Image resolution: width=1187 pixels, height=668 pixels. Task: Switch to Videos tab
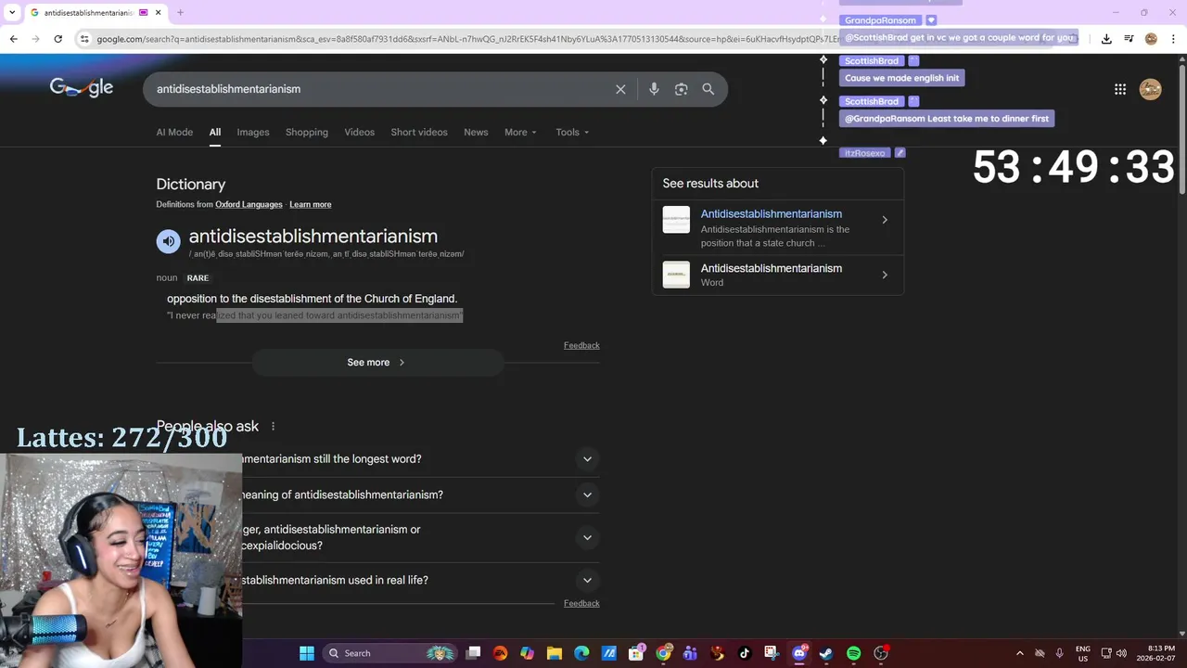point(360,132)
